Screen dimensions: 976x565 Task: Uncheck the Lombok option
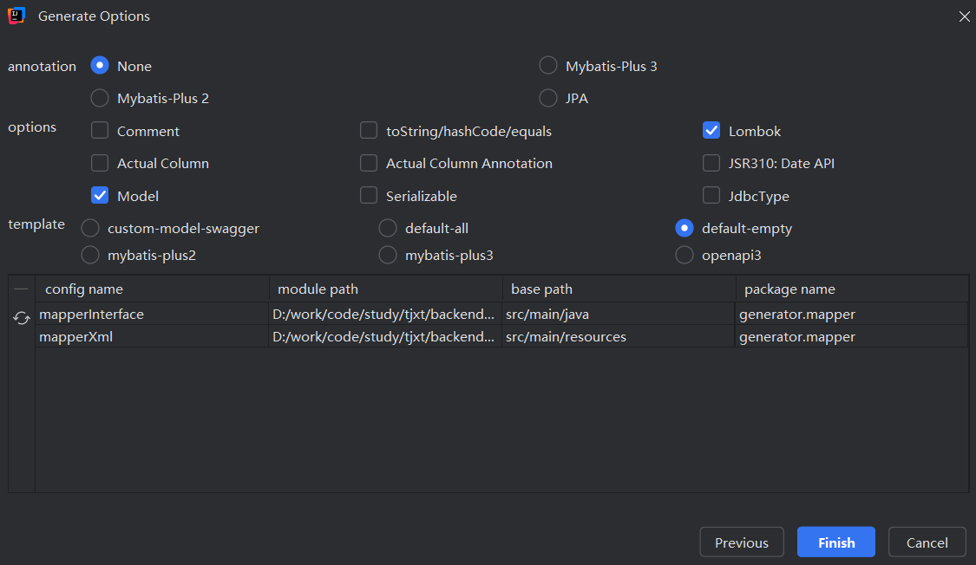click(711, 131)
